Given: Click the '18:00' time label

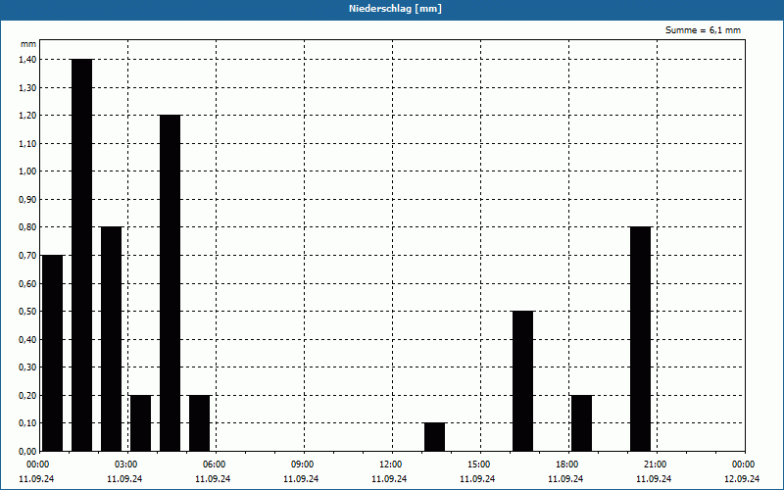Looking at the screenshot, I should (x=567, y=465).
